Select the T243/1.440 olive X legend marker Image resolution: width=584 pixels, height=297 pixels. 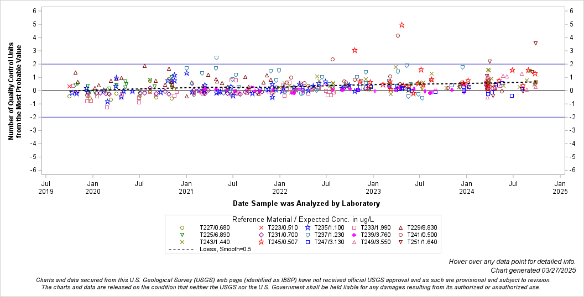pyautogui.click(x=182, y=242)
